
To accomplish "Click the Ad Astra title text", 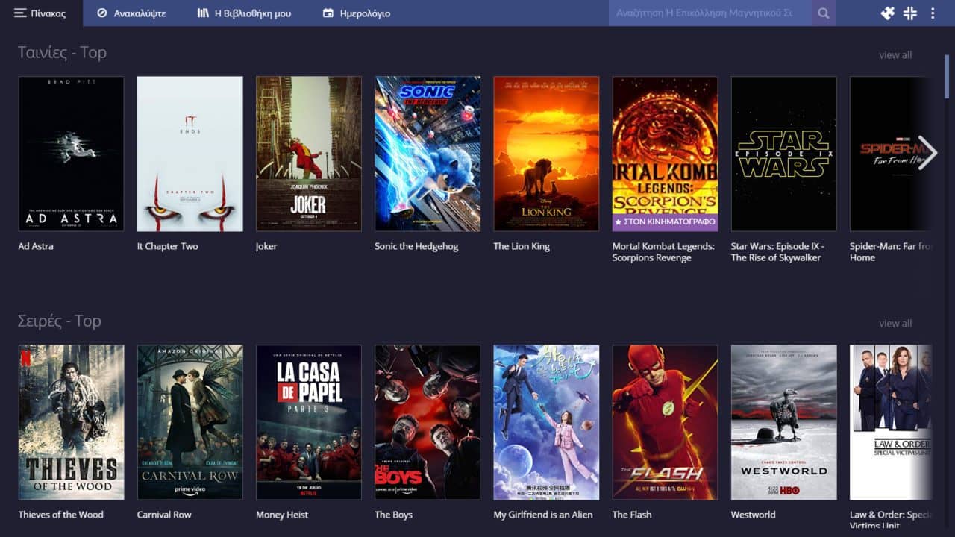I will [x=36, y=246].
